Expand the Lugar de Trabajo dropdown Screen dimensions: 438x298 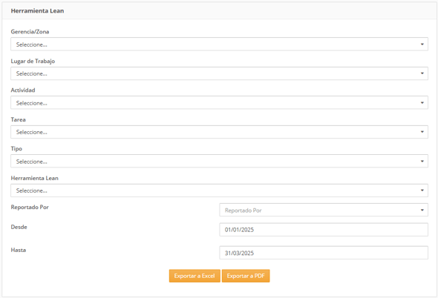pos(219,73)
